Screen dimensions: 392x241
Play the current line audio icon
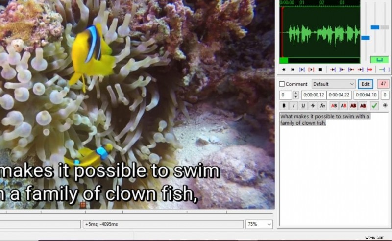(311, 70)
